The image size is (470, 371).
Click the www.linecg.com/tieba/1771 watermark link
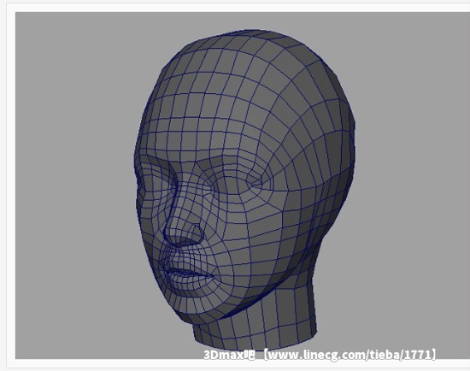[x=350, y=355]
